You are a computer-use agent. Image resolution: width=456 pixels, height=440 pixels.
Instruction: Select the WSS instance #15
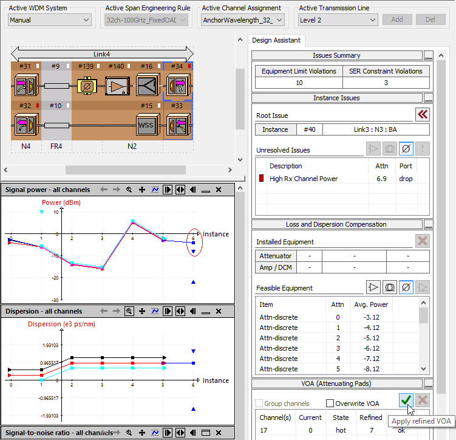click(148, 125)
